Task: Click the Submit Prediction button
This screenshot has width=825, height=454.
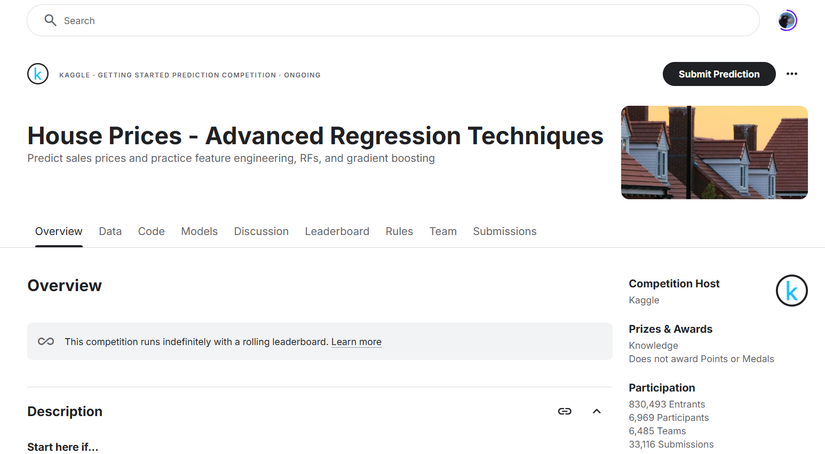Action: pos(719,74)
